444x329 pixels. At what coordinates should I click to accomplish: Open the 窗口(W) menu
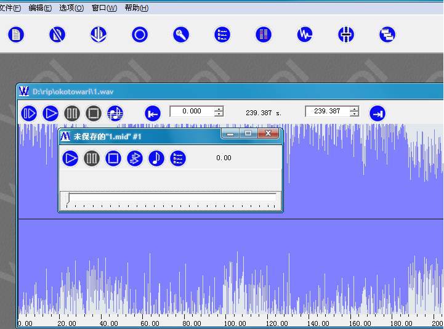(x=104, y=8)
